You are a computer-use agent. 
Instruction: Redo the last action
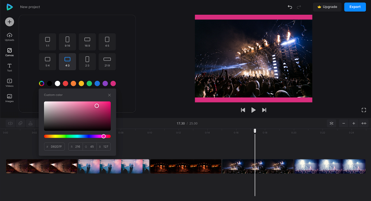[299, 7]
